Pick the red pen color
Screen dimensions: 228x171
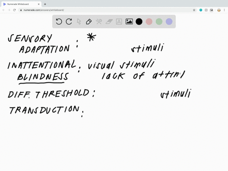(149, 21)
